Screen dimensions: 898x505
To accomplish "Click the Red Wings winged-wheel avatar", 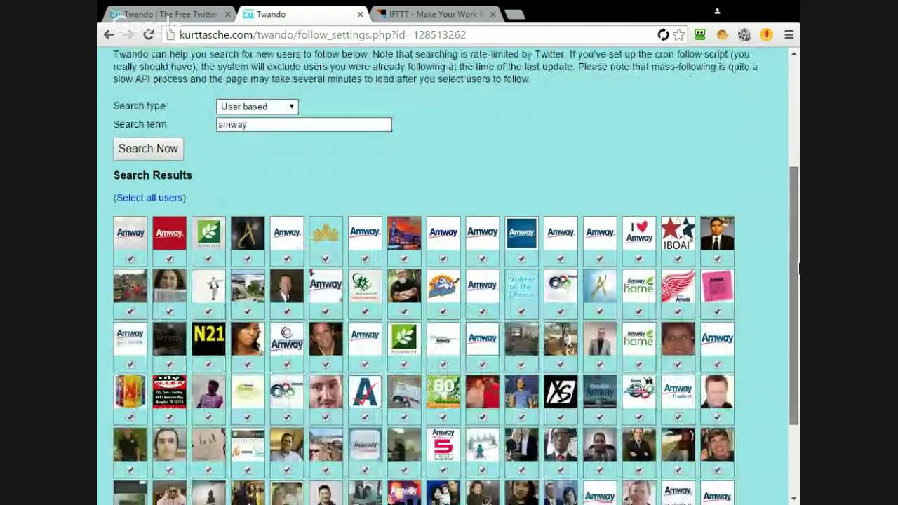I will point(678,285).
